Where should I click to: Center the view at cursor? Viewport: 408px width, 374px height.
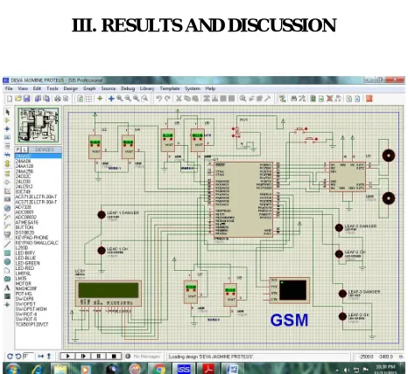click(111, 99)
